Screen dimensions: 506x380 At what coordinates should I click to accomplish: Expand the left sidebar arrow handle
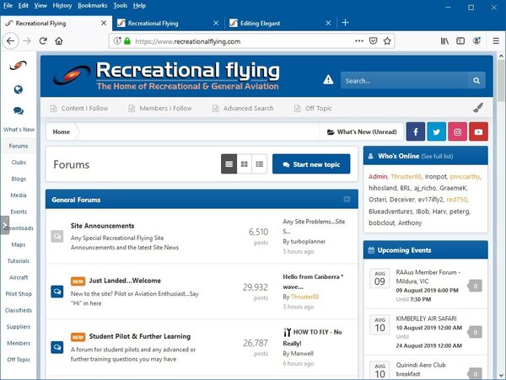[x=4, y=225]
